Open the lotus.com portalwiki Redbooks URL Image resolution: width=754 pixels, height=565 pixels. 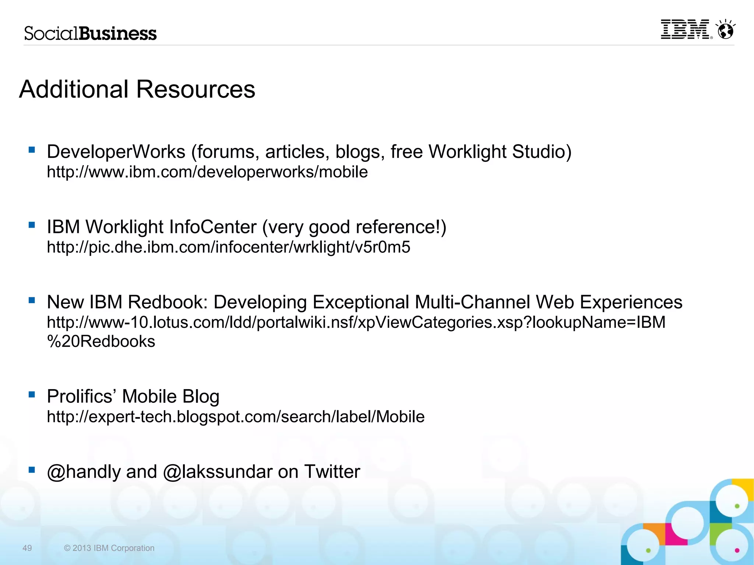pyautogui.click(x=356, y=332)
